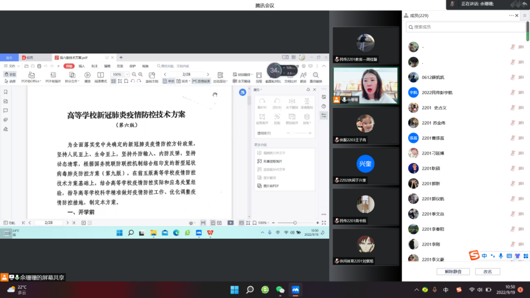Screen dimensions: 530x298
Task: Toggle microphone for 0612薛凯凯
Action: pyautogui.click(x=513, y=77)
